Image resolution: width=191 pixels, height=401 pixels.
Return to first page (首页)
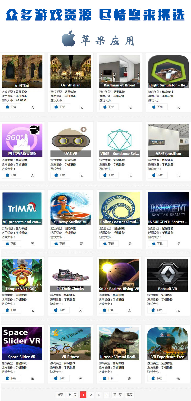(60, 395)
